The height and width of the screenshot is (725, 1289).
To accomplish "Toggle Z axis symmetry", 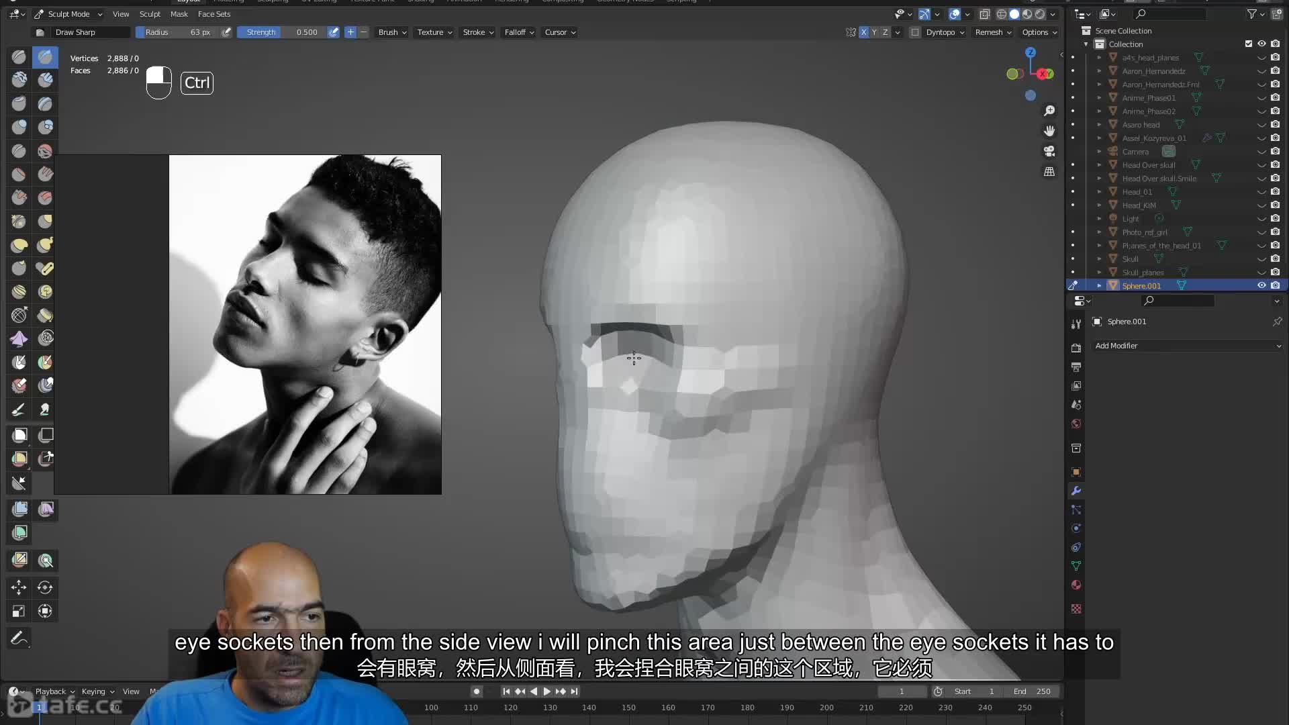I will [x=885, y=32].
